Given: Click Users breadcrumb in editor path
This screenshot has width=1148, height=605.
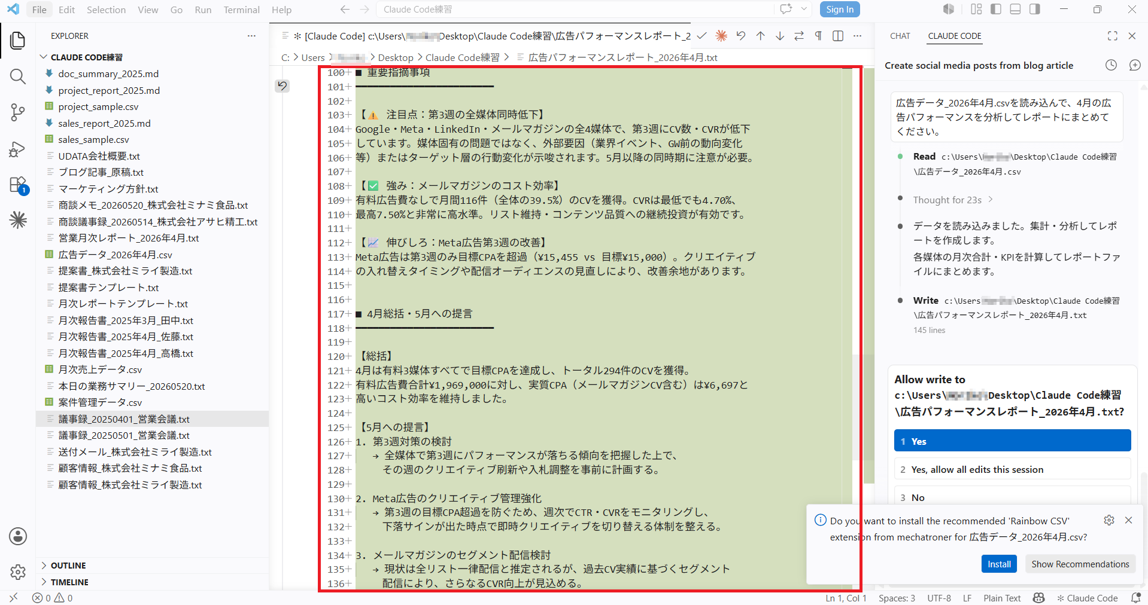Looking at the screenshot, I should pos(313,57).
